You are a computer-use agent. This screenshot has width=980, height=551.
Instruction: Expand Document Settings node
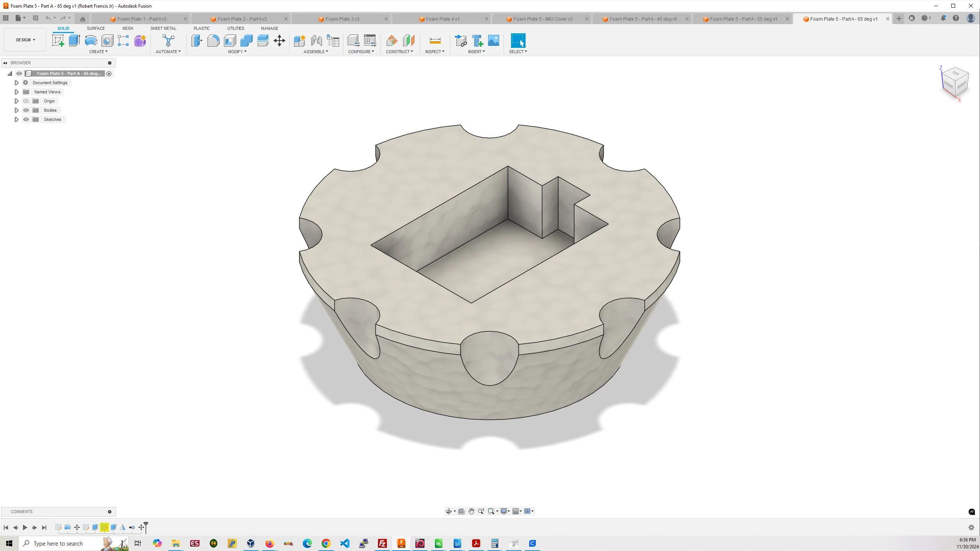tap(16, 83)
